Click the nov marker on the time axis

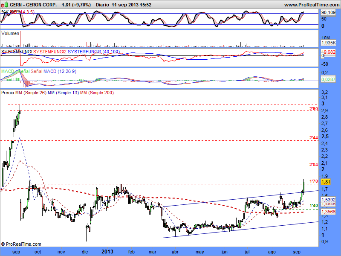pos(61,252)
